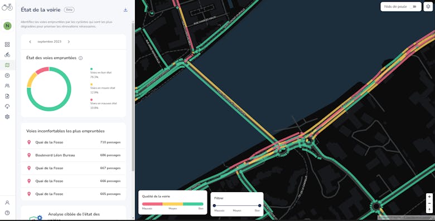
Task: Open the cloud download icon in sidebar
Action: tap(7, 106)
